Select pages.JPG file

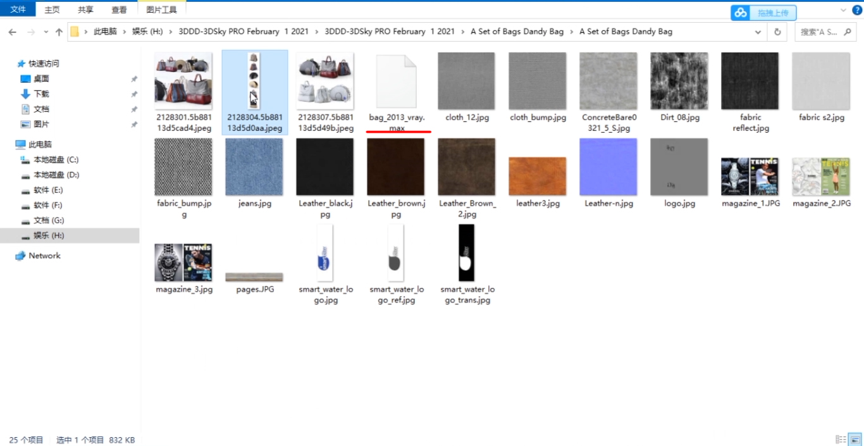(255, 277)
